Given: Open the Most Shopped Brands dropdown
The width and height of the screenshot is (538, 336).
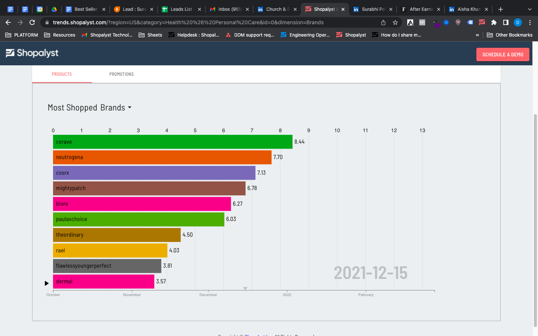Looking at the screenshot, I should 90,108.
